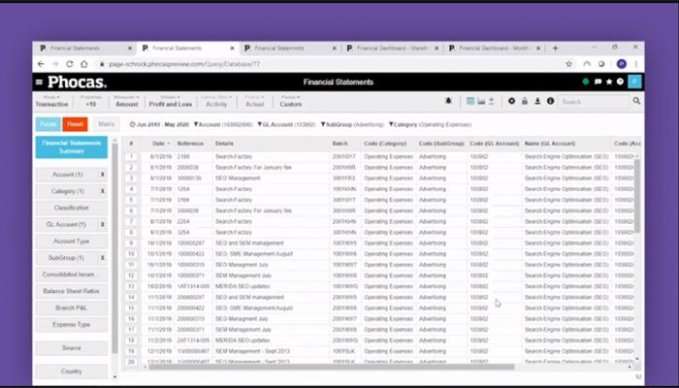
Task: Select the Country dimension
Action: (x=72, y=372)
